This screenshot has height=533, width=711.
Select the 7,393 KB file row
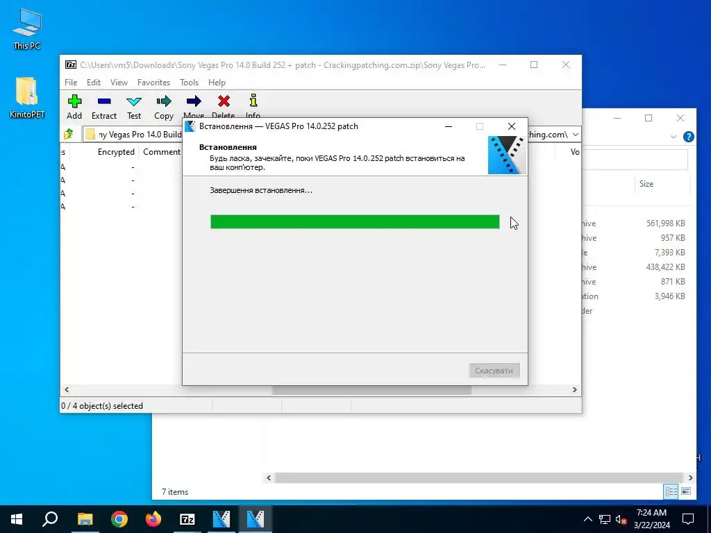point(637,253)
